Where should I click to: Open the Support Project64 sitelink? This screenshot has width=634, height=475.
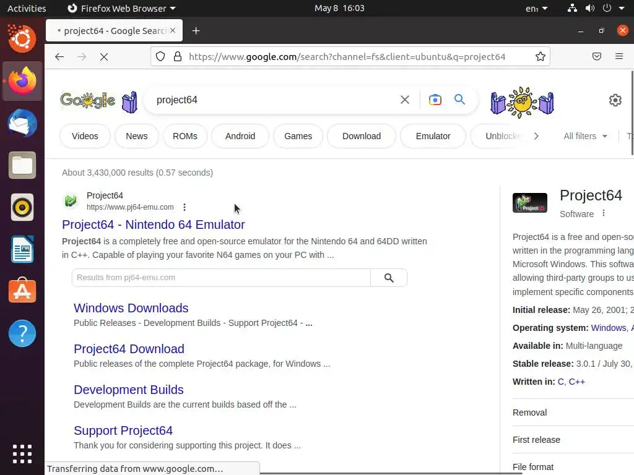tap(123, 430)
